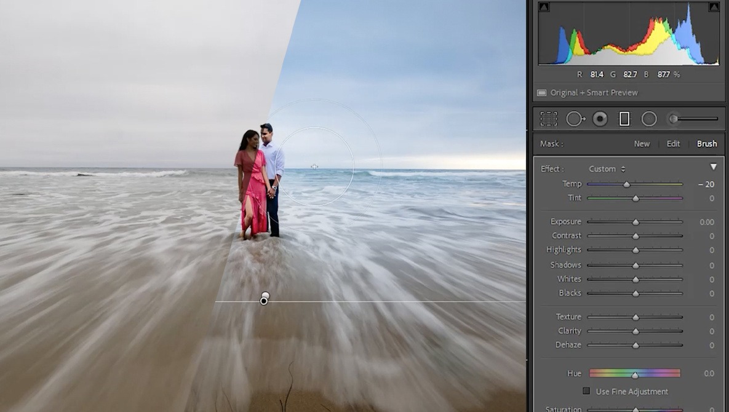
Task: Click the Adjustment Brush slider icon
Action: coord(693,119)
